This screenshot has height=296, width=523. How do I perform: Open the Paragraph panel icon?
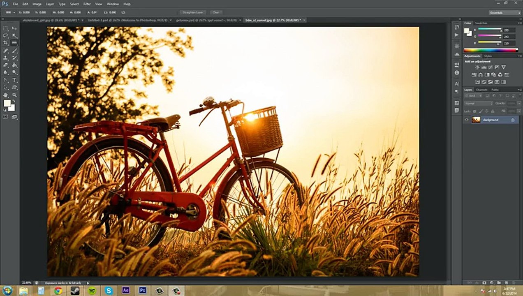pos(457,91)
